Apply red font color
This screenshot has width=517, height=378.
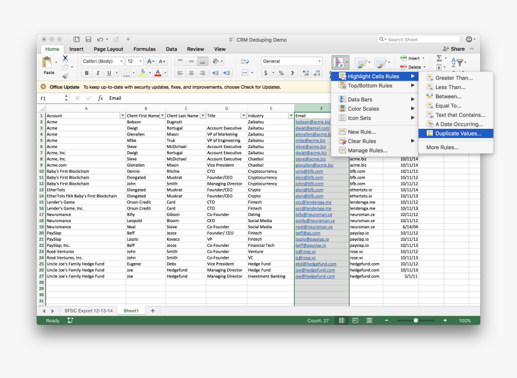point(158,73)
